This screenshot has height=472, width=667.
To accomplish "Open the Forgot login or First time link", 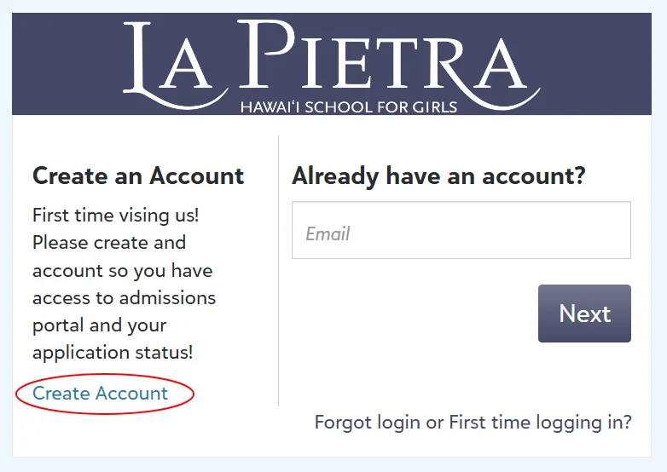I will click(473, 423).
